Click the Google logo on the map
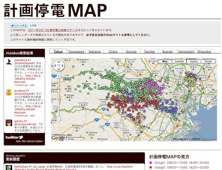Image resolution: width=222 pixels, height=170 pixels. pos(58,138)
